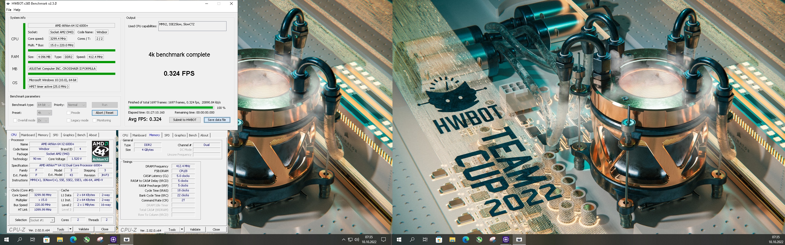Open Search on the left monitor taskbar
This screenshot has height=245, width=785.
[x=20, y=240]
